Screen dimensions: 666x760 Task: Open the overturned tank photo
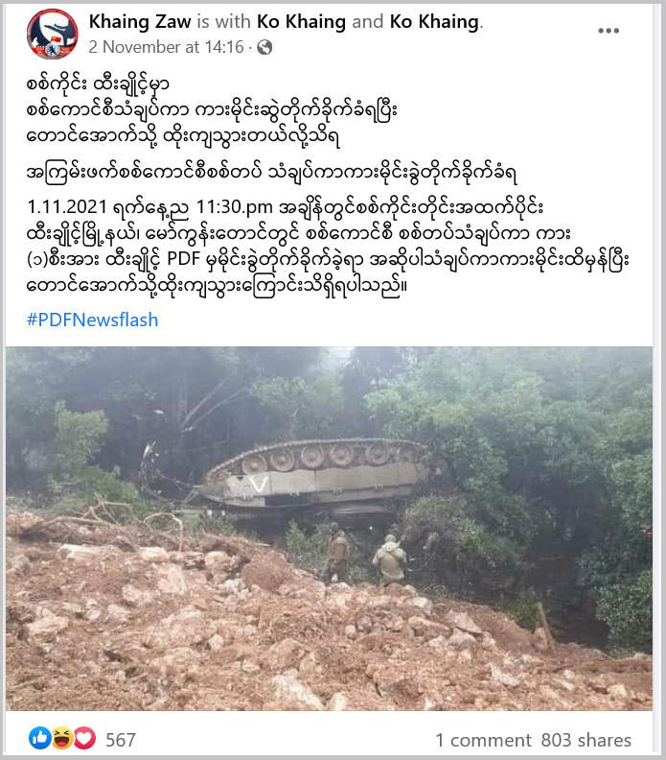click(329, 529)
